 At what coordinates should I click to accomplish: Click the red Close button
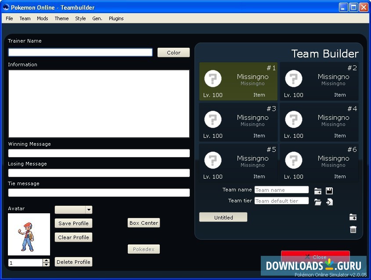pos(315,257)
